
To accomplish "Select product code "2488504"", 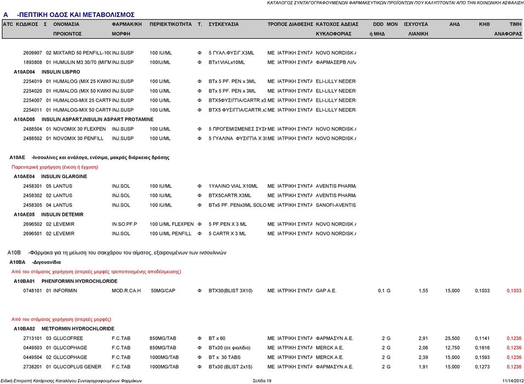I will coord(32,129).
